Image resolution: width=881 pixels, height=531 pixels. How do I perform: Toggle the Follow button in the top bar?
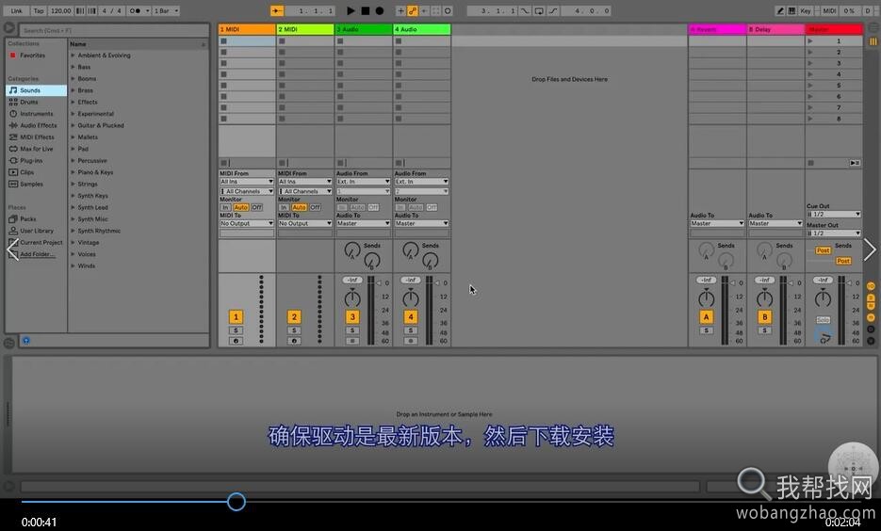pos(277,10)
